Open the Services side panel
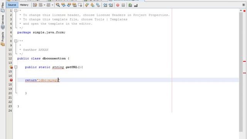247x139 pixels. click(x=3, y=22)
